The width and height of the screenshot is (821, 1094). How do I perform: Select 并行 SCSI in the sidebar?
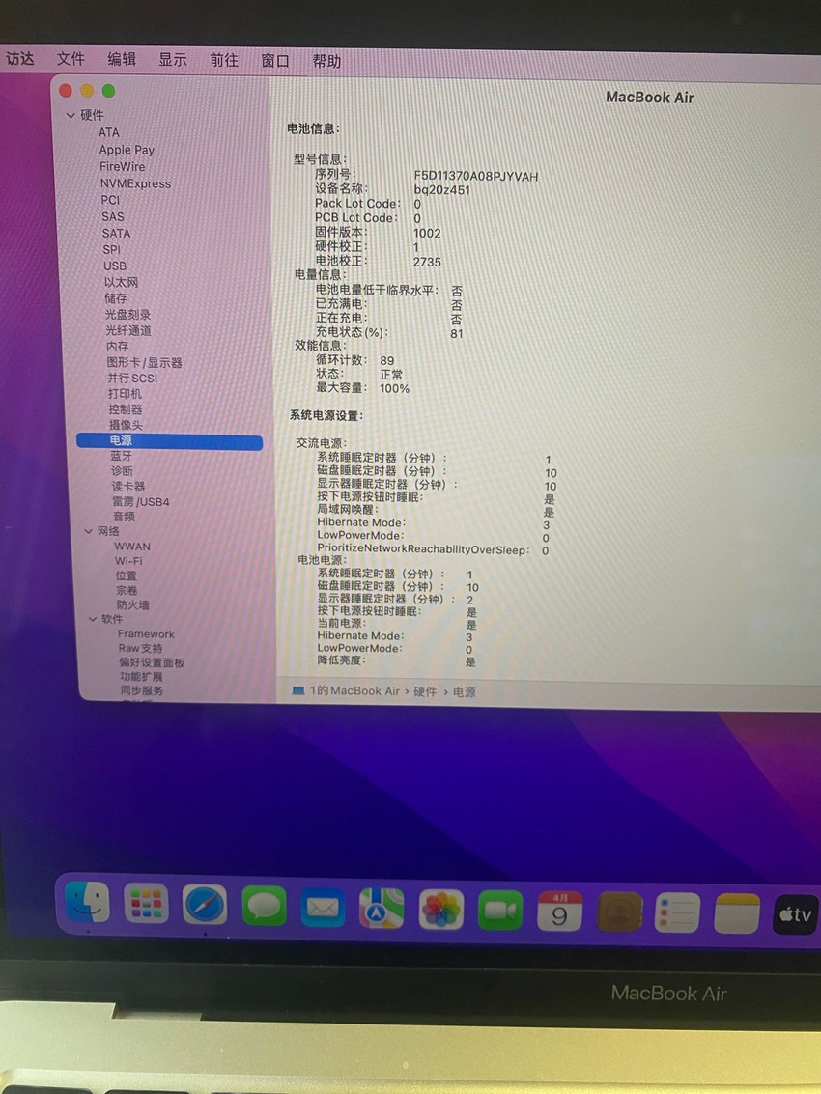pos(132,379)
